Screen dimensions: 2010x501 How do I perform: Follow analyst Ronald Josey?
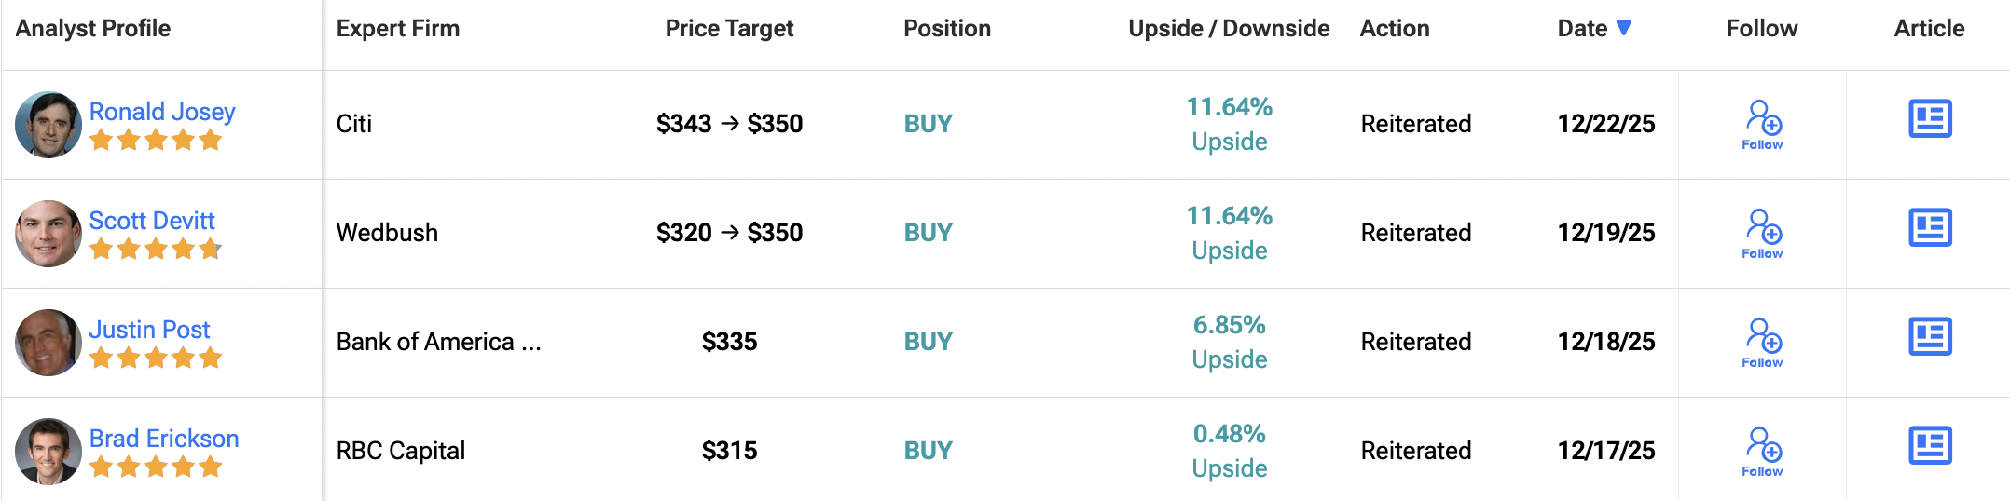[1762, 125]
